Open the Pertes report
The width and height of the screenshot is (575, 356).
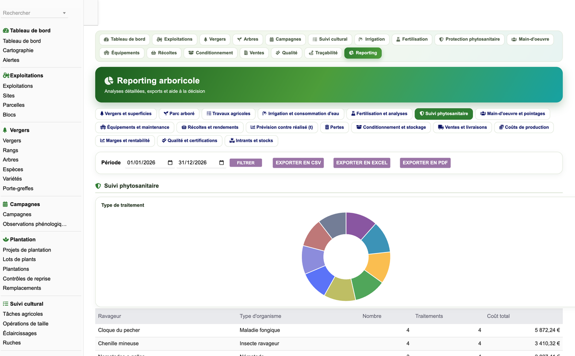pos(334,127)
